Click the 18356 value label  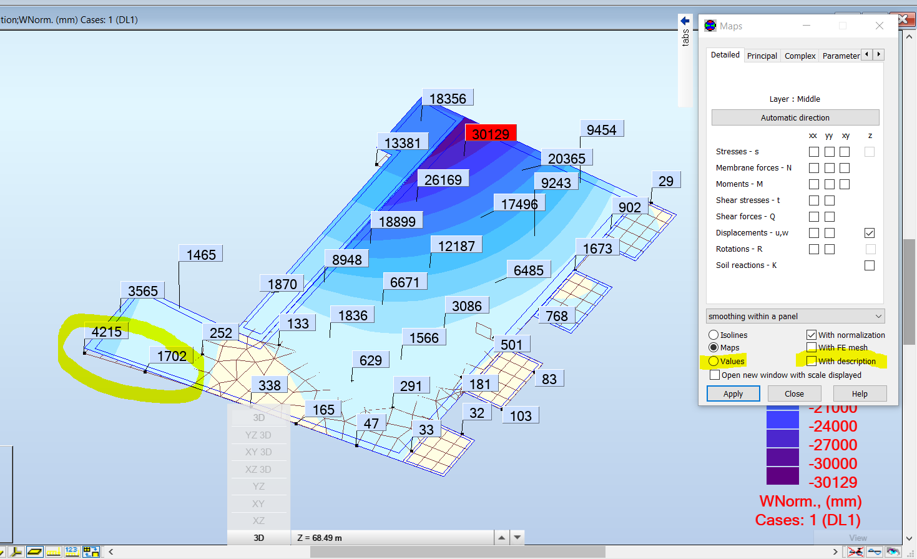pyautogui.click(x=448, y=99)
